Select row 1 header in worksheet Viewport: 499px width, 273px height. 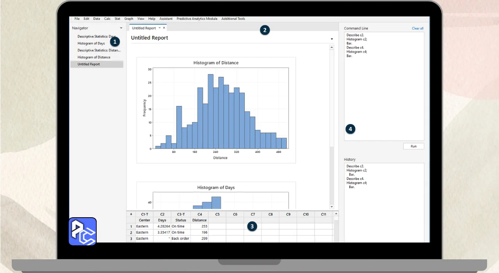click(x=131, y=226)
